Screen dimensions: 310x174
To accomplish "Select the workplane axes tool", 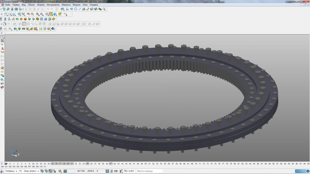I will (x=67, y=9).
